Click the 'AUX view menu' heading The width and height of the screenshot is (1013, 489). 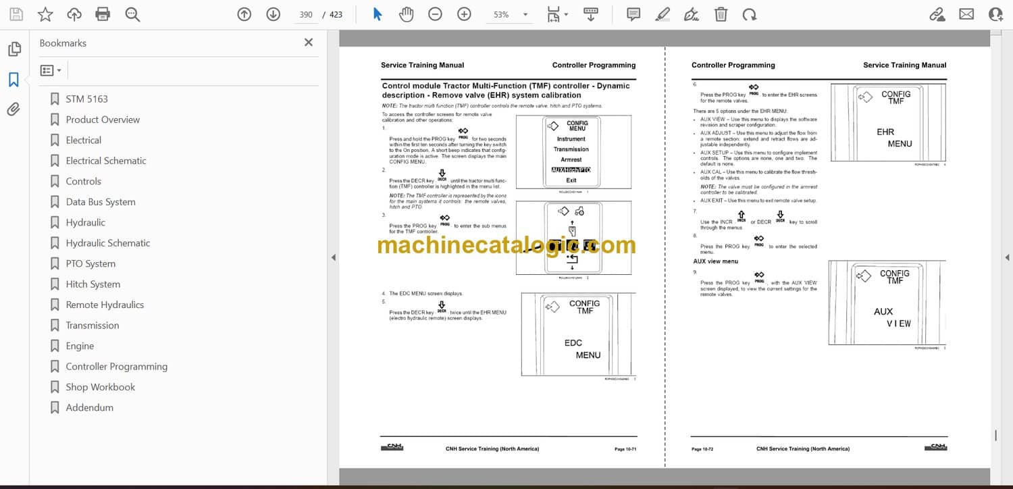tap(716, 261)
